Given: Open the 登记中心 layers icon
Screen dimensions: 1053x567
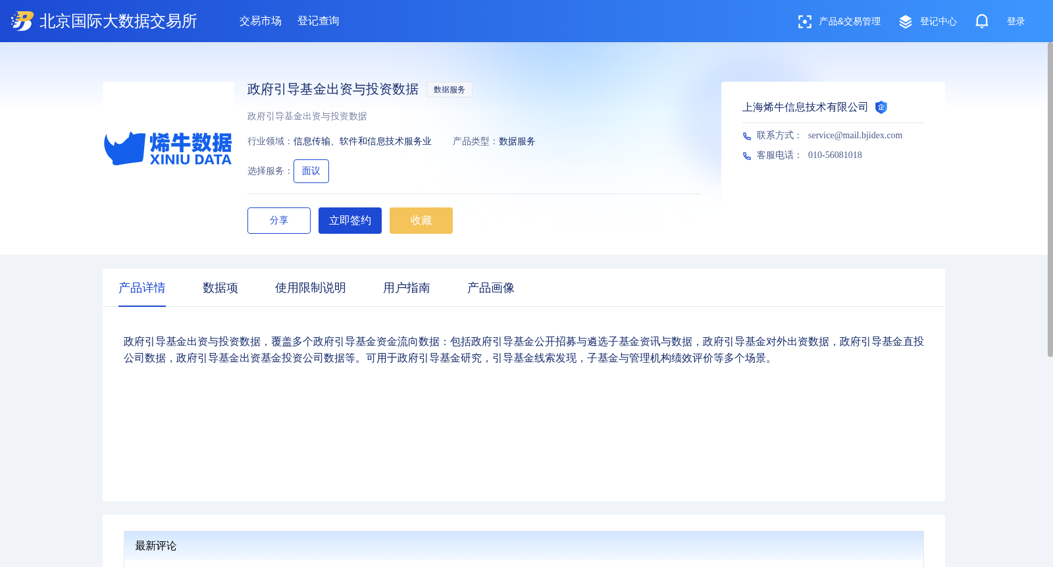Looking at the screenshot, I should 906,22.
